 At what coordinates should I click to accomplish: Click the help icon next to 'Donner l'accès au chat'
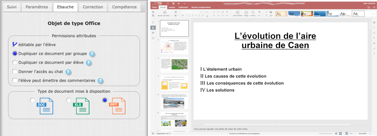pos(68,72)
